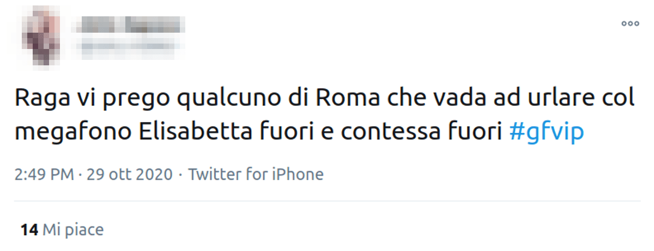
Task: Open the Twitter for iPhone source link
Action: click(x=256, y=174)
